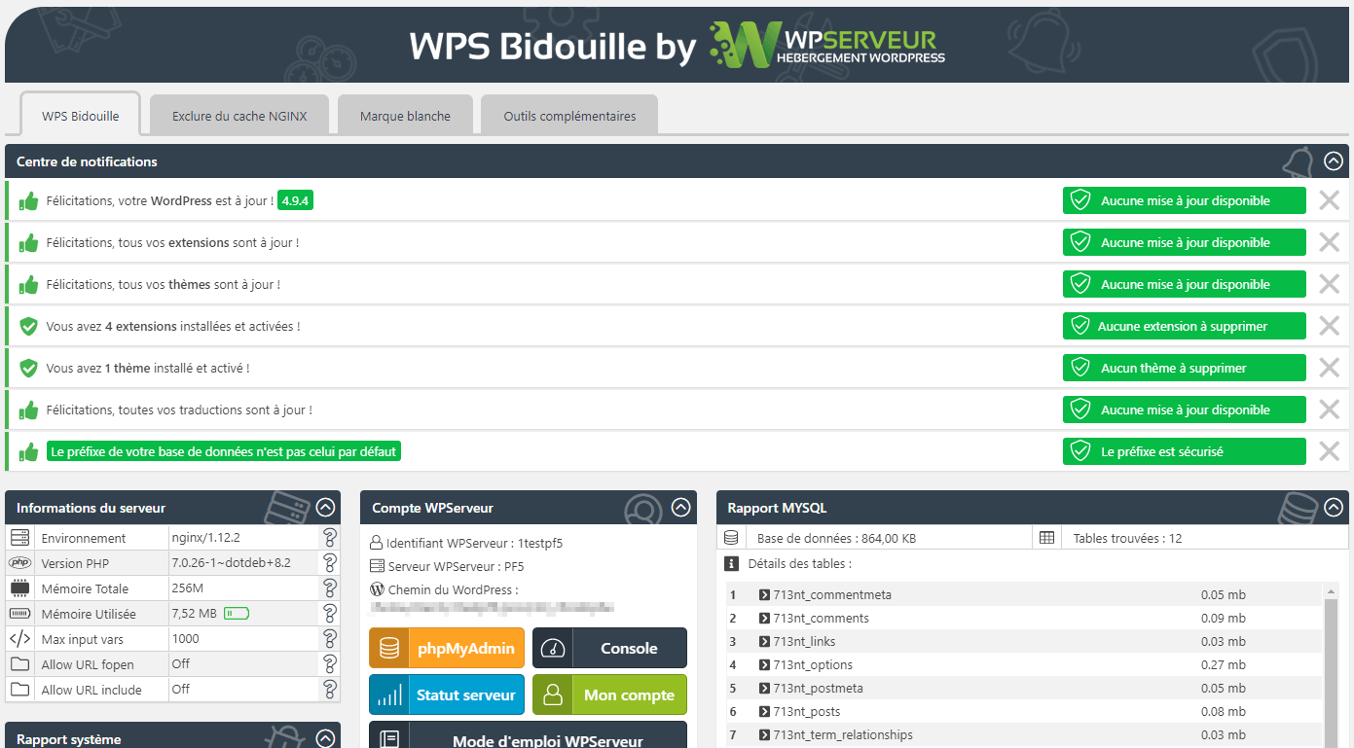Click Le préfixe est sécurisé button
Image resolution: width=1354 pixels, height=748 pixels.
(x=1184, y=451)
